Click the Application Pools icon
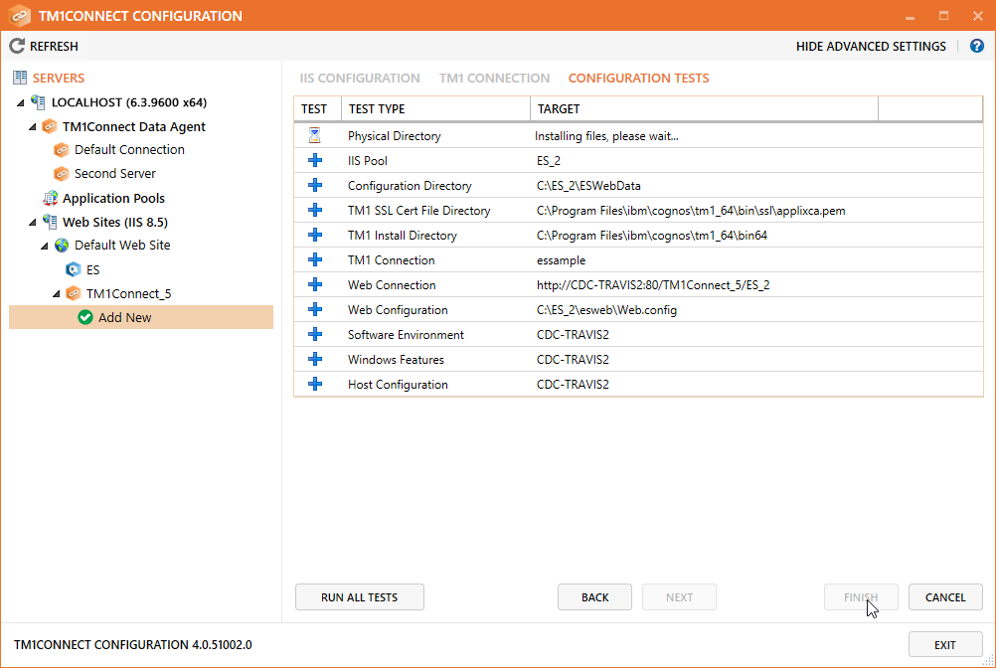This screenshot has width=996, height=668. 50,198
